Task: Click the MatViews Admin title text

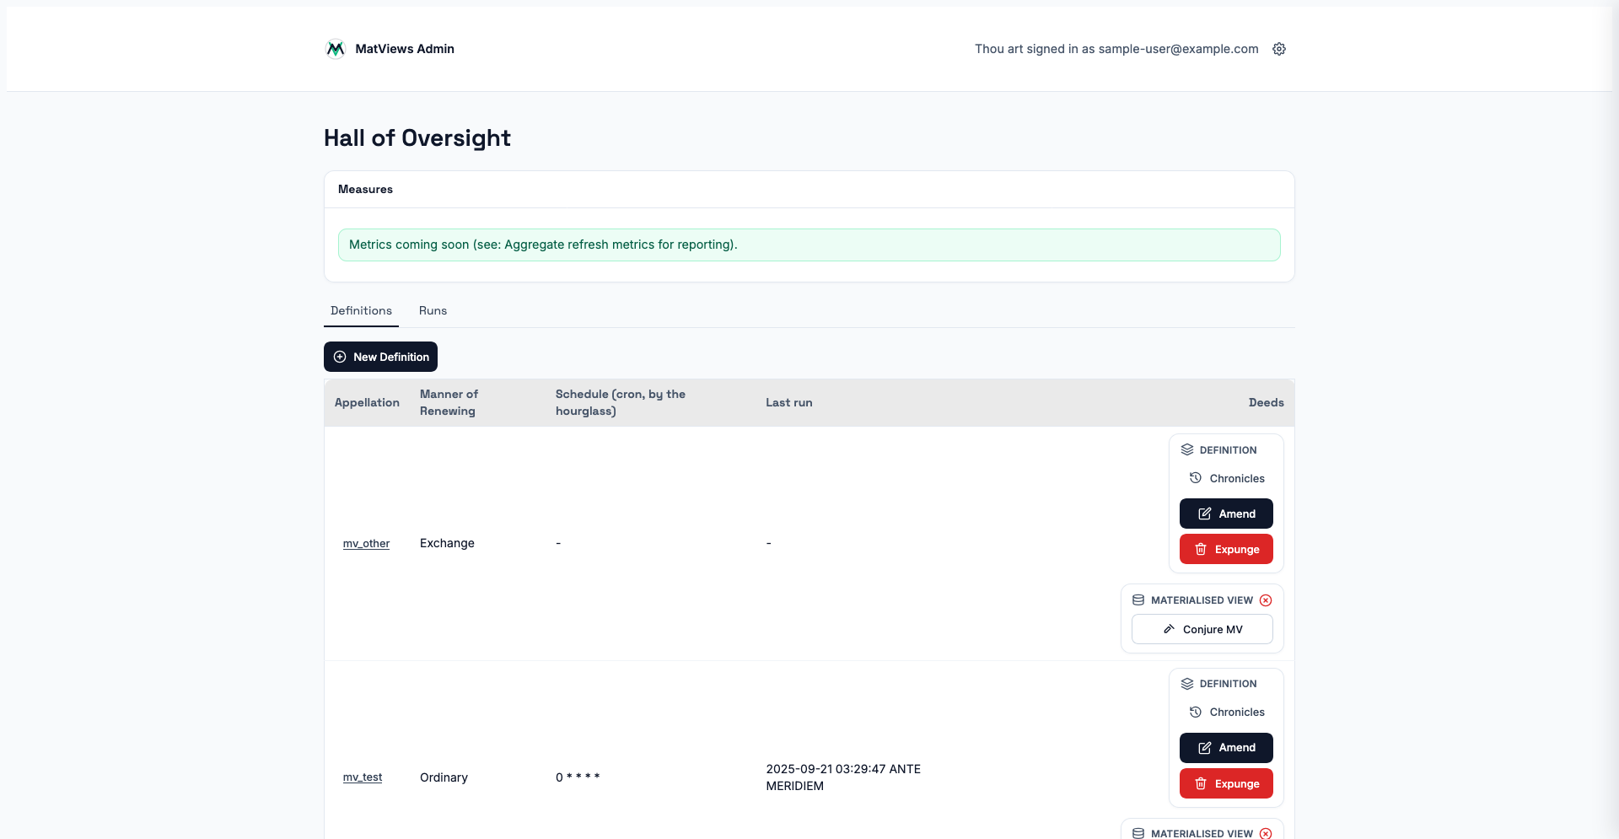Action: (405, 49)
